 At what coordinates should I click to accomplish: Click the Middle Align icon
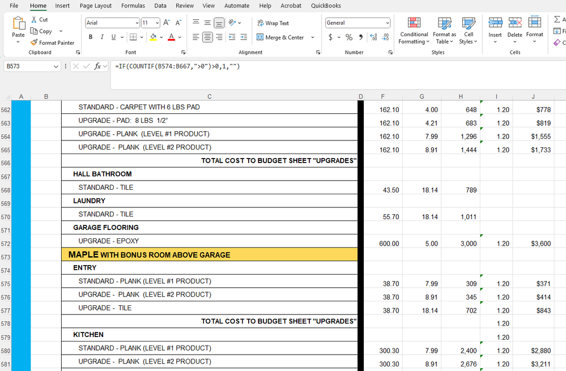(x=207, y=23)
